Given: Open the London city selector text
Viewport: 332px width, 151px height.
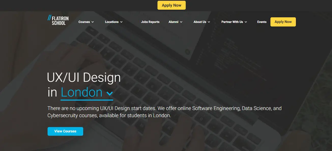Looking at the screenshot, I should [81, 92].
